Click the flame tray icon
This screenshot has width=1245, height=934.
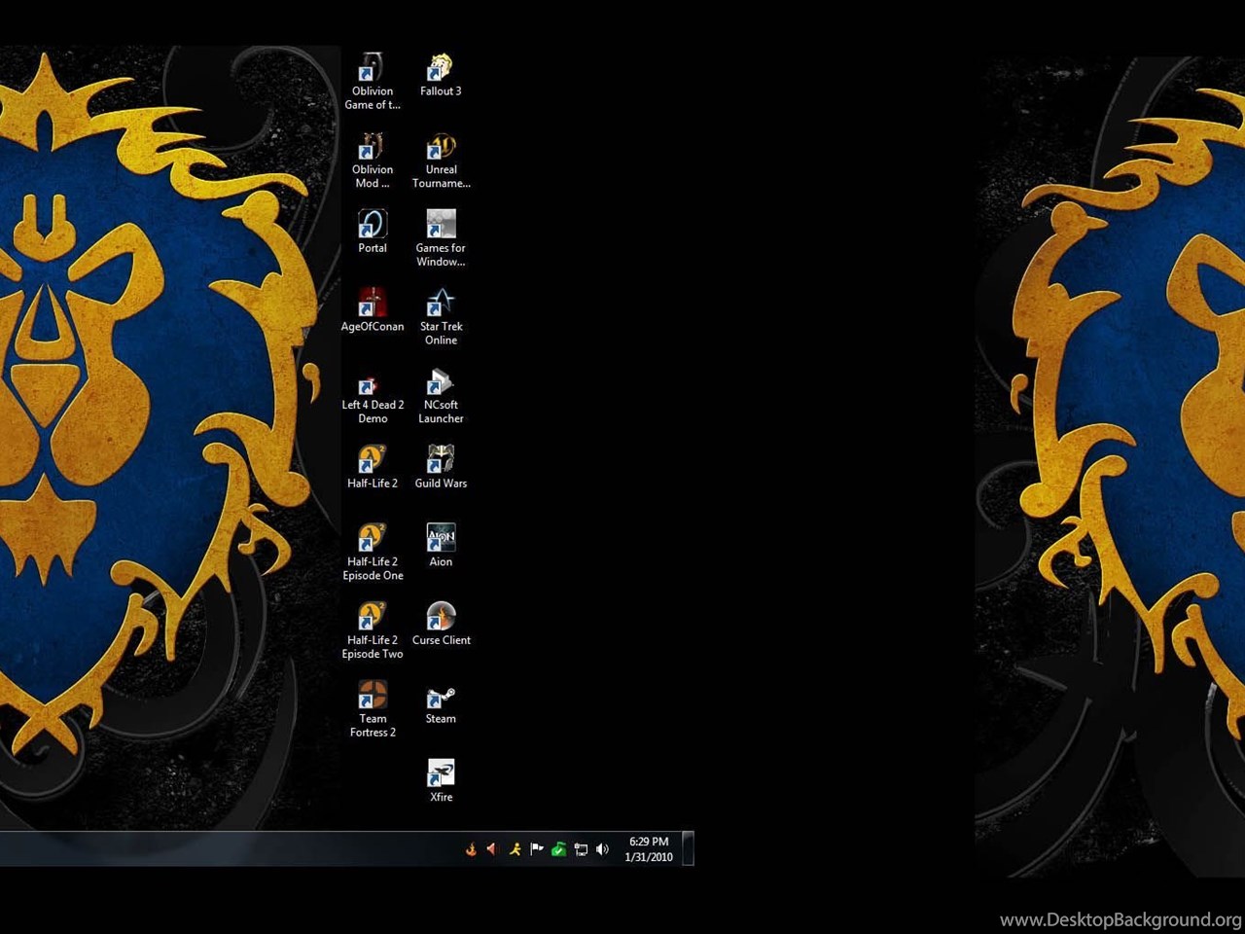tap(471, 849)
